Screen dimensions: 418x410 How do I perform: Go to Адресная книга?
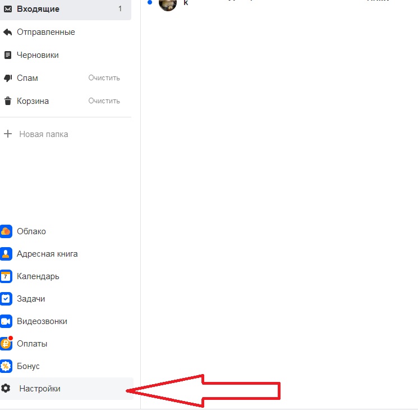pos(47,254)
